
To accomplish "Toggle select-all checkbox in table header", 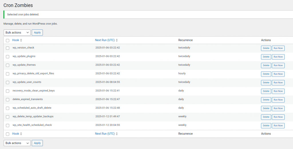I will pyautogui.click(x=8, y=41).
